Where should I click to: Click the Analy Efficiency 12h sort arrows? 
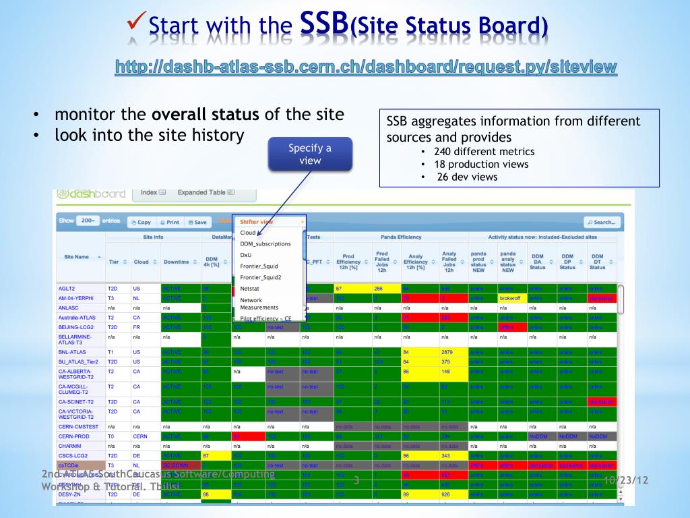click(x=433, y=262)
